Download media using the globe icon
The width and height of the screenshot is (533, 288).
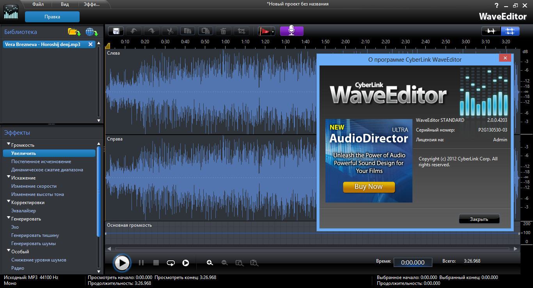tap(92, 32)
